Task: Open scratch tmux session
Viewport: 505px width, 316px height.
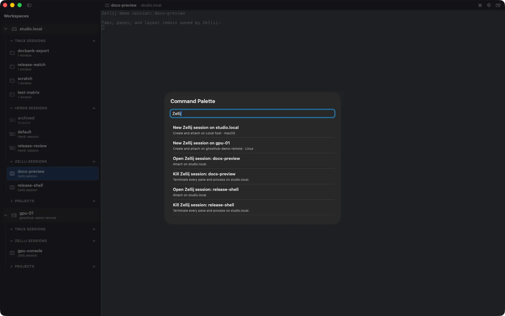Action: tap(52, 81)
